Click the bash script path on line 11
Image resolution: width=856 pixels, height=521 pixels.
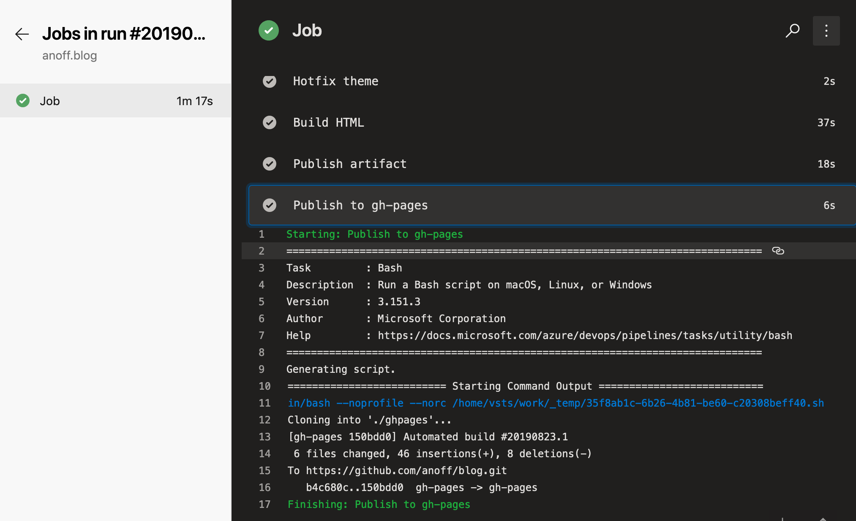coord(556,403)
